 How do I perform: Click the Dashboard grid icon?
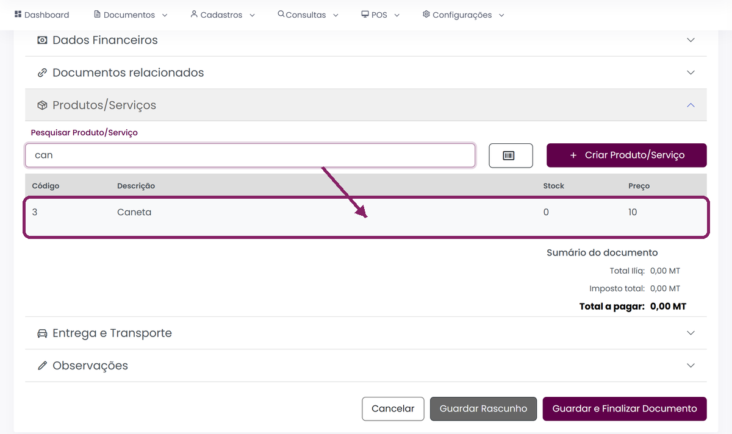click(x=18, y=14)
